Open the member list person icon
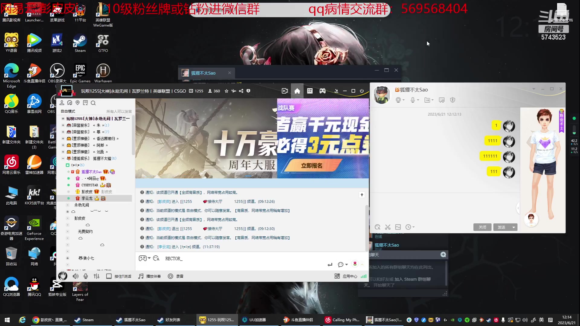The width and height of the screenshot is (580, 326). pyautogui.click(x=62, y=103)
